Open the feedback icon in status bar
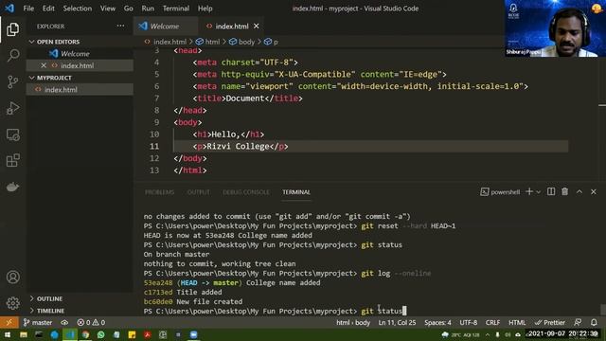This screenshot has width=606, height=341. (x=578, y=322)
